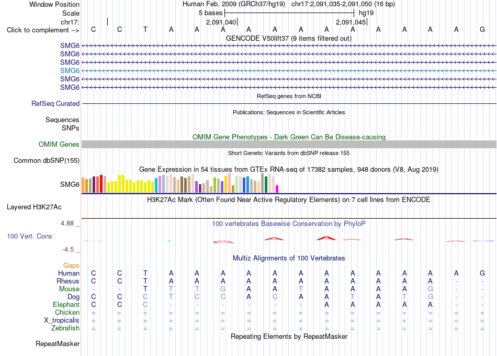Open 'Short Genetic Variants from dbSNP release 155'
Viewport: 497px width, 356px height.
[x=289, y=153]
